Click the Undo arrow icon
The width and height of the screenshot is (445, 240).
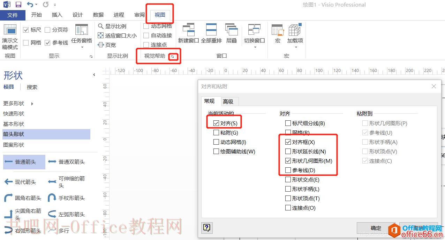30,5
